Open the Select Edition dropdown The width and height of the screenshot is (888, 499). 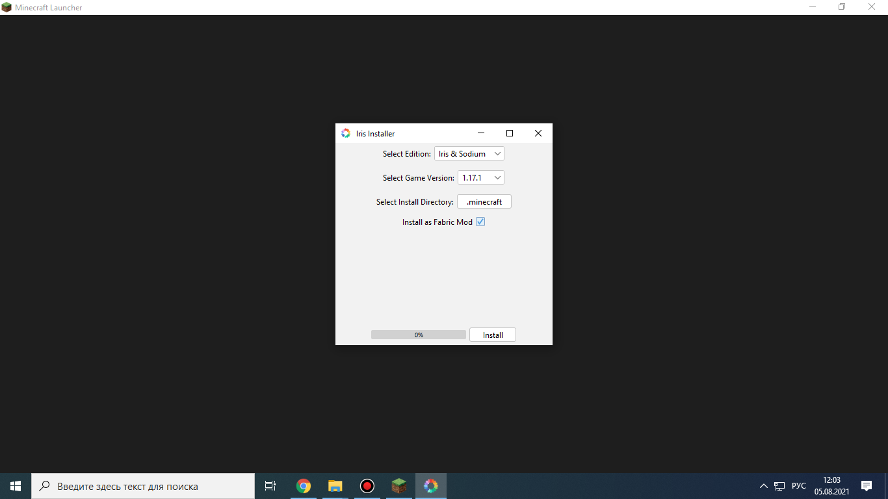click(469, 154)
